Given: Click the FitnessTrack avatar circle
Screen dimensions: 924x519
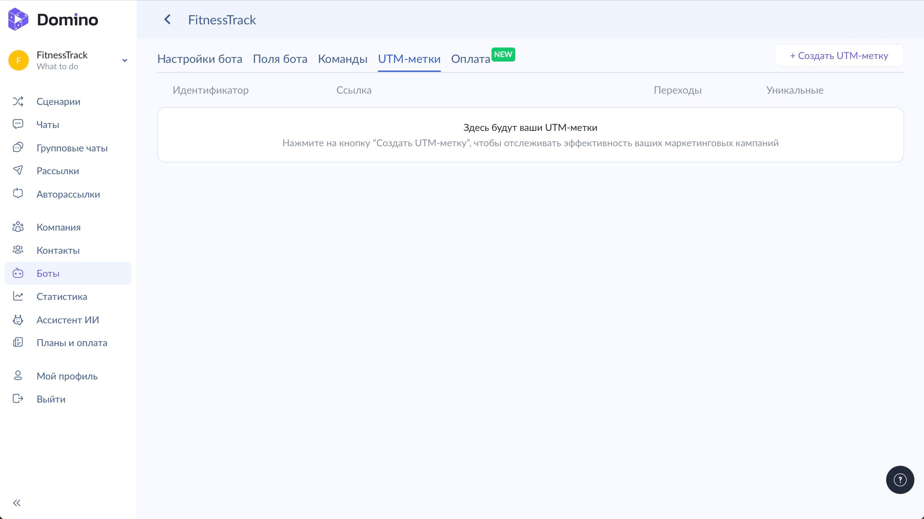Looking at the screenshot, I should [x=18, y=60].
